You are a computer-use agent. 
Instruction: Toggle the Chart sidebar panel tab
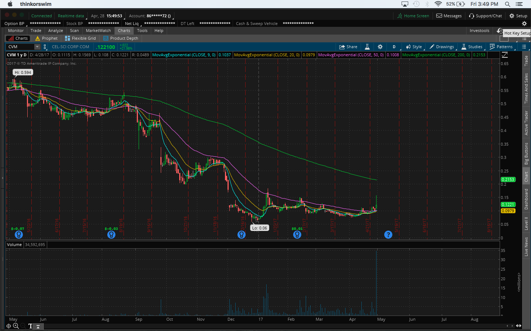pyautogui.click(x=526, y=177)
